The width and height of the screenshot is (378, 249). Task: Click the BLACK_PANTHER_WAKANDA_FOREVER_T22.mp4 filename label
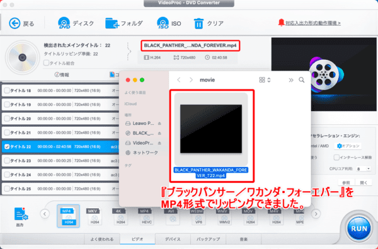pyautogui.click(x=211, y=173)
